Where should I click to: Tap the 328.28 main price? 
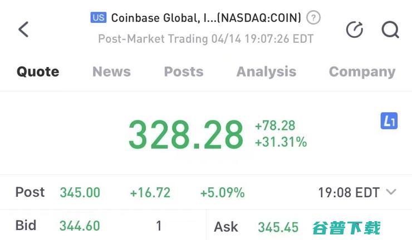pos(186,134)
